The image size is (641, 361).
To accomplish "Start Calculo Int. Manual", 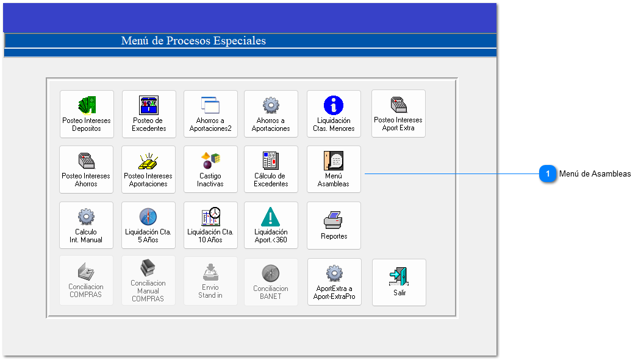I will (86, 225).
